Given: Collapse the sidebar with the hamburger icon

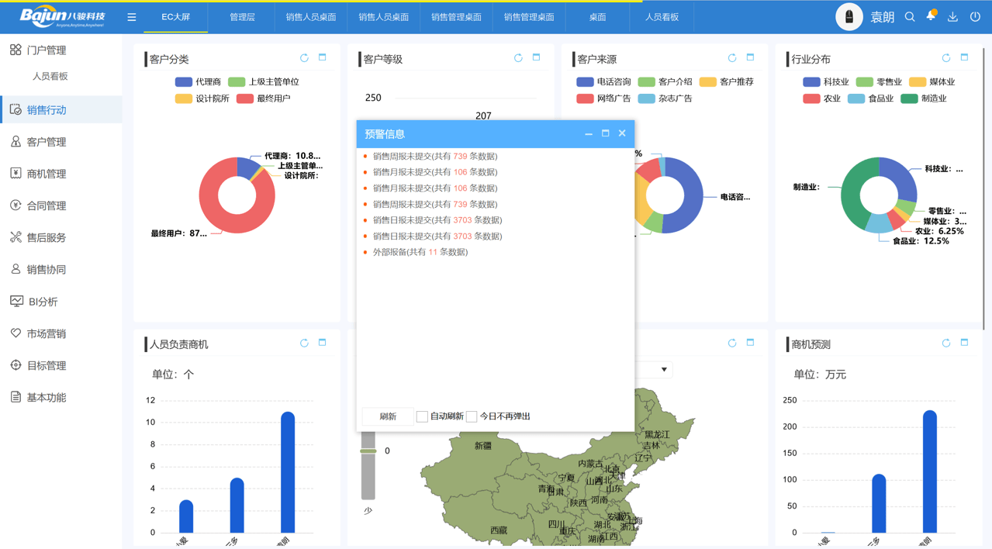Looking at the screenshot, I should [x=131, y=16].
